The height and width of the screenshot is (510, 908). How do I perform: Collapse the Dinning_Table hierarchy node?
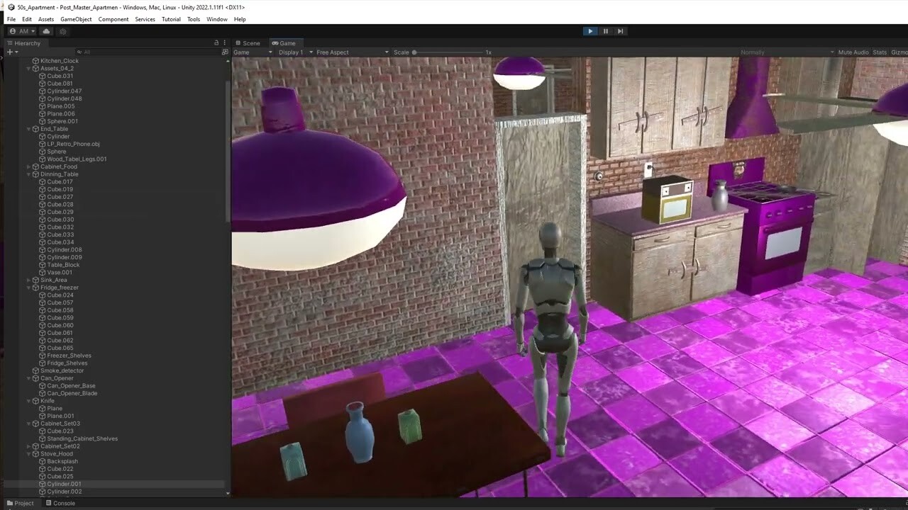tap(28, 174)
